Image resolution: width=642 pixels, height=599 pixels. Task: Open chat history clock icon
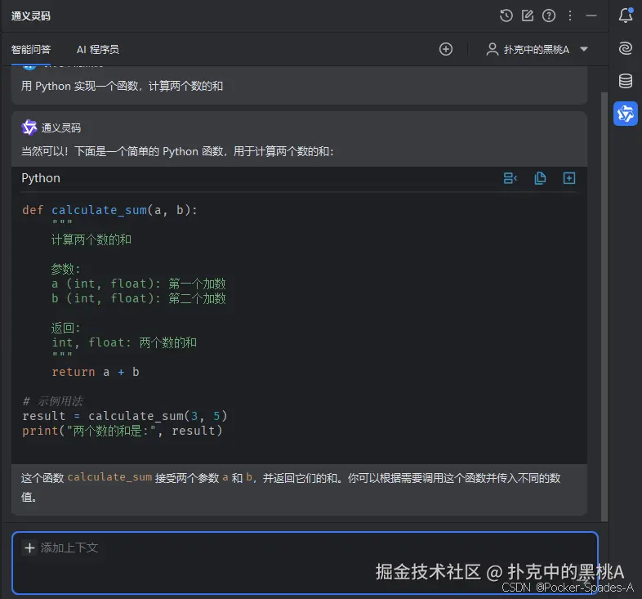[x=506, y=16]
